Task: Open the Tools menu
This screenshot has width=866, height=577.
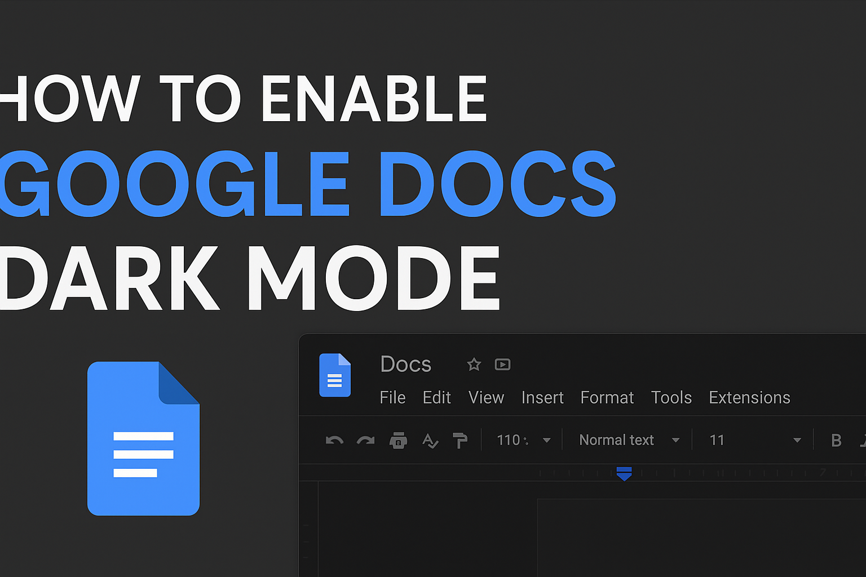Action: click(x=671, y=398)
